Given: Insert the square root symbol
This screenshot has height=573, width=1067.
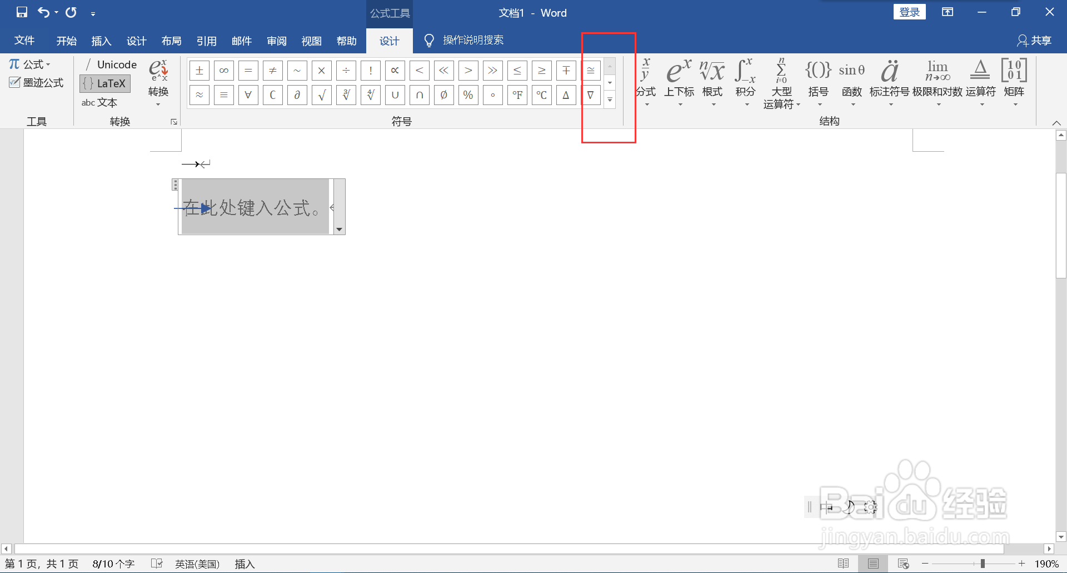Looking at the screenshot, I should 321,94.
